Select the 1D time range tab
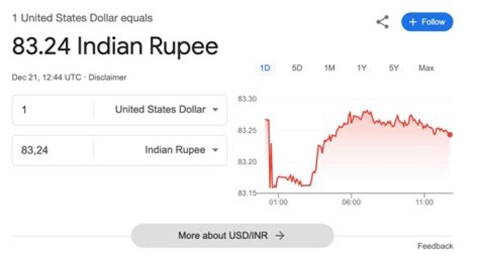 click(265, 68)
